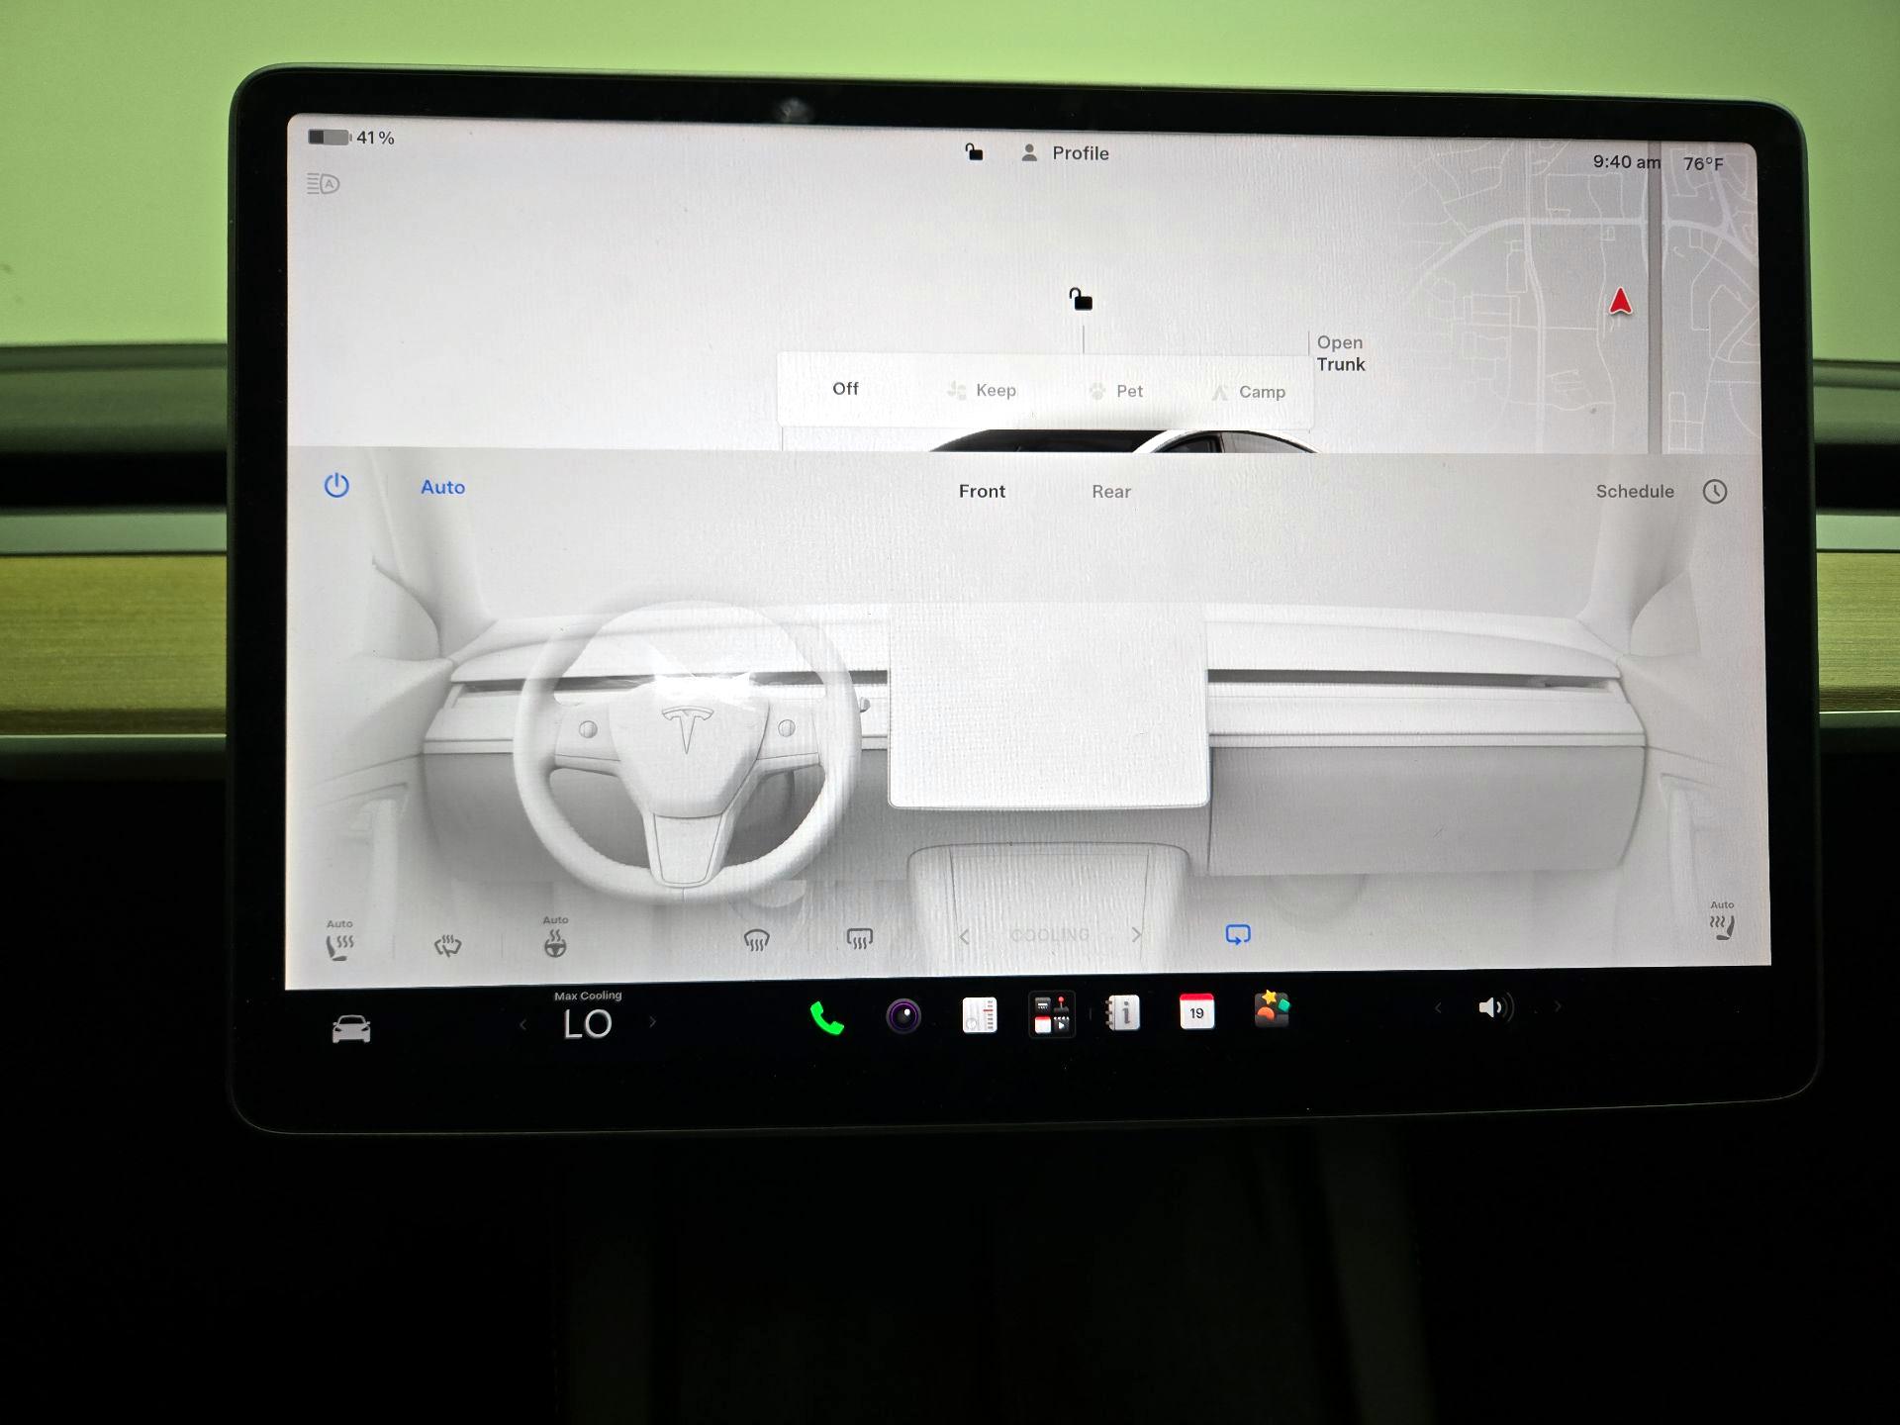Open the Profile menu
Image resolution: width=1900 pixels, height=1425 pixels.
[x=1065, y=153]
